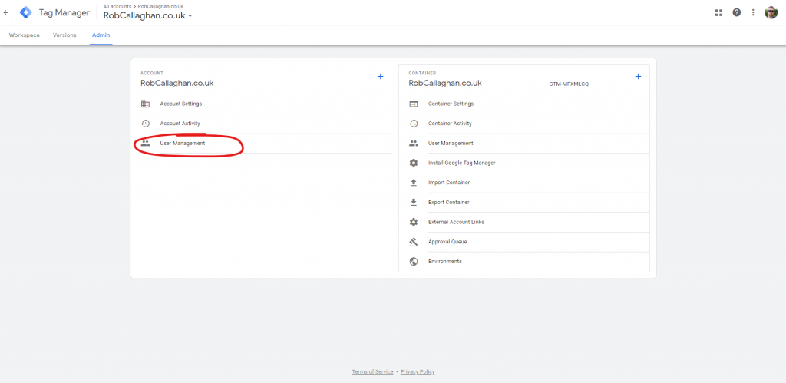The width and height of the screenshot is (786, 383).
Task: Open the Terms of Service link
Action: pyautogui.click(x=372, y=372)
